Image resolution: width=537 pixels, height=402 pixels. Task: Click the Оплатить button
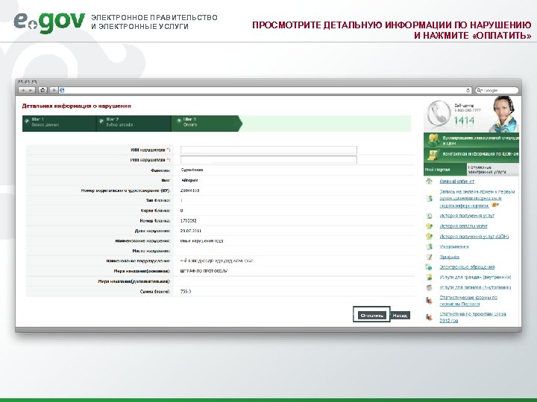pos(372,315)
